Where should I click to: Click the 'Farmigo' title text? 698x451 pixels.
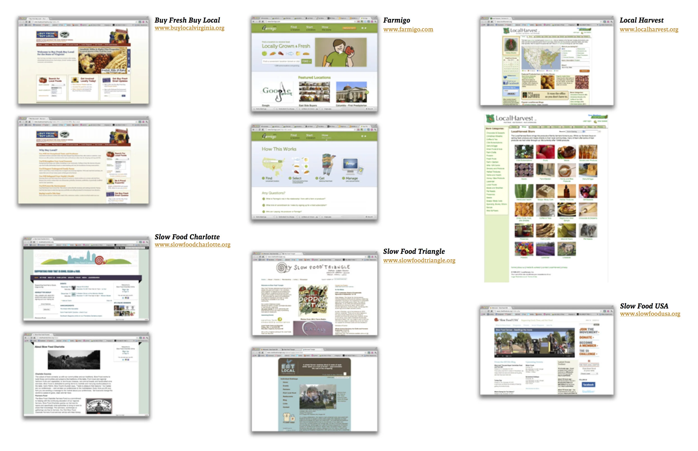pos(396,20)
